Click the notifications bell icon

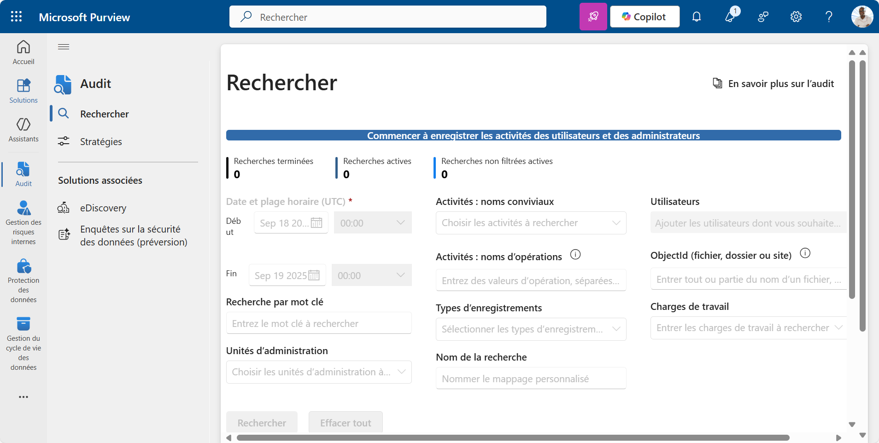pyautogui.click(x=697, y=17)
